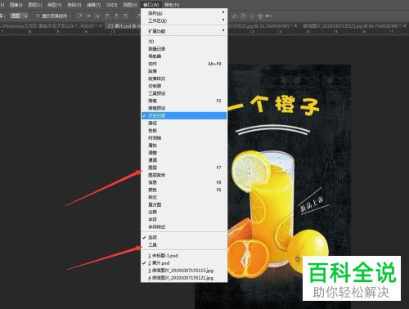Viewport: 409px width, 309px height.
Task: Choose 画笔预设 from the menu
Action: pyautogui.click(x=184, y=108)
